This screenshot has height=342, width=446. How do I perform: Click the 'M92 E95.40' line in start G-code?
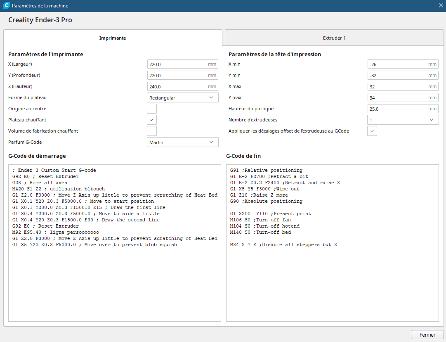pyautogui.click(x=56, y=232)
